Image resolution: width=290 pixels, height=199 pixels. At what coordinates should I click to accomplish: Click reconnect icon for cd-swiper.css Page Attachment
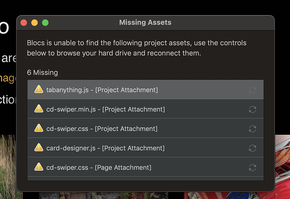252,168
